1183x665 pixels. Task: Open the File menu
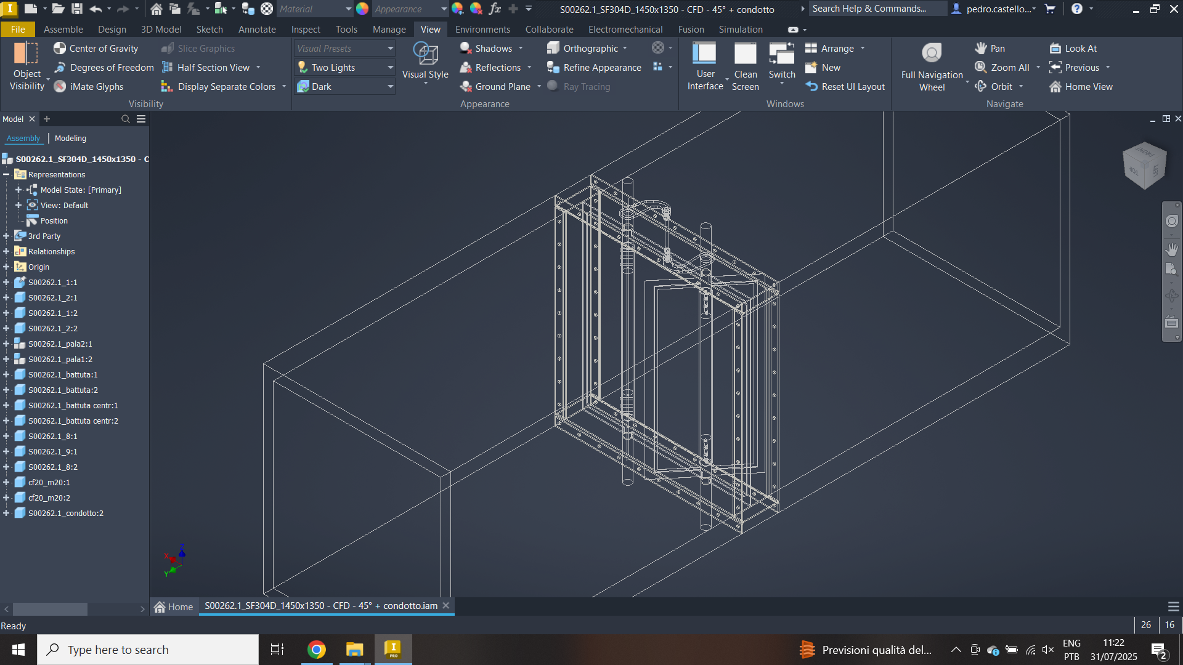pos(18,29)
